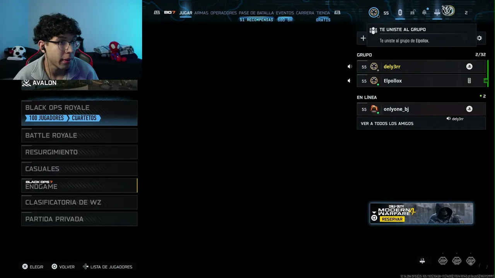The image size is (495, 278).
Task: Go to PASE DE BATALLA tab
Action: [x=256, y=13]
